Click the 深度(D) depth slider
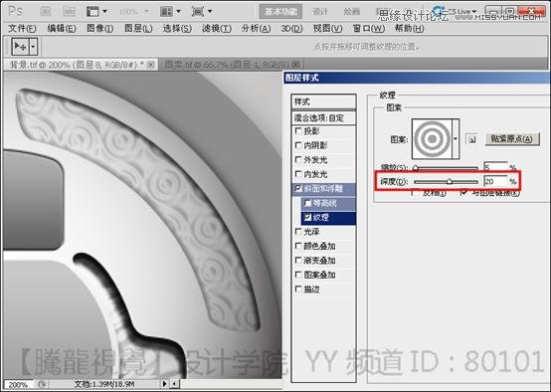Screen dimensions: 551x392 click(x=447, y=182)
